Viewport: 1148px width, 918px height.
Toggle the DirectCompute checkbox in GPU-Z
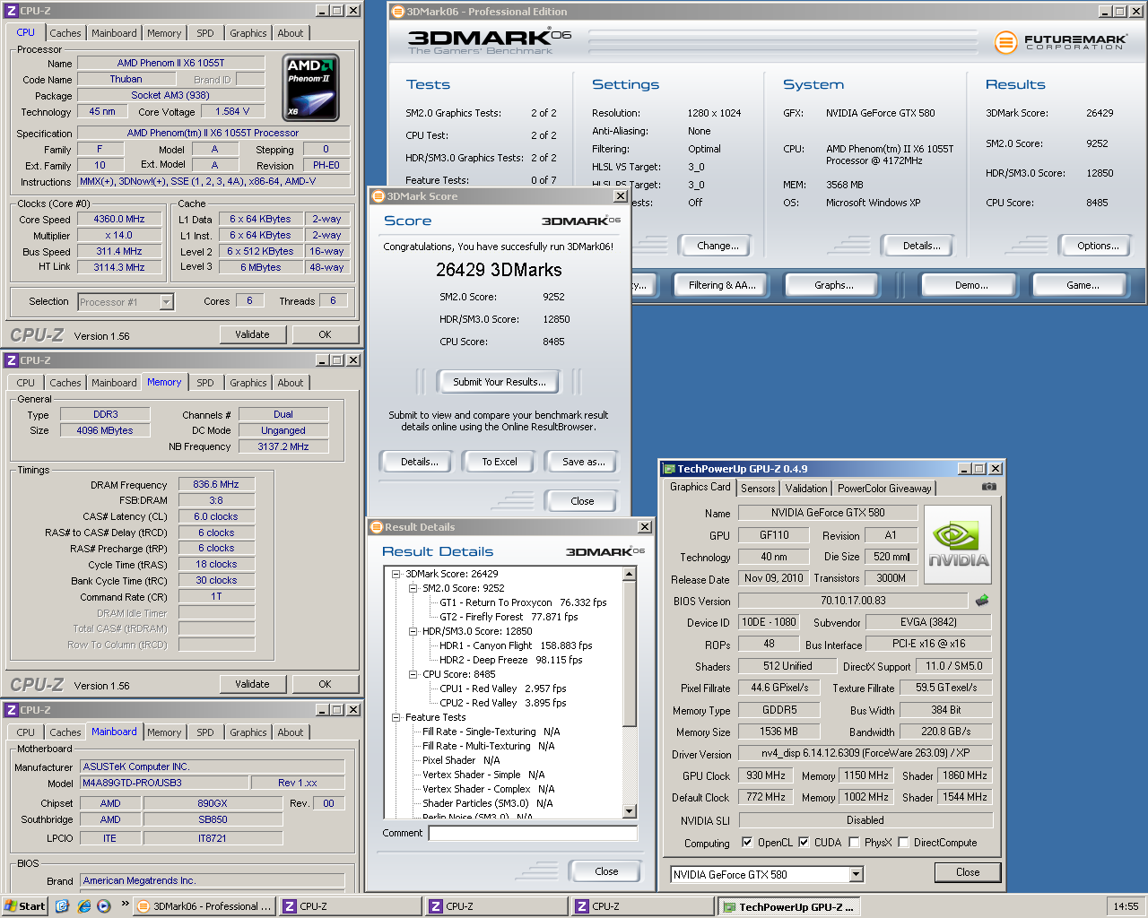(x=903, y=843)
